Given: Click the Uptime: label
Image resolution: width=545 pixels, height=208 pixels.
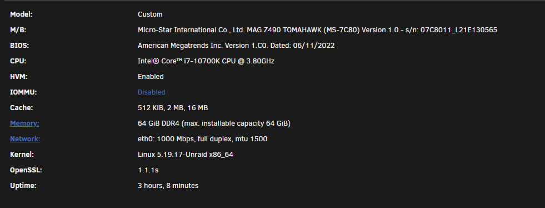Looking at the screenshot, I should (x=23, y=186).
